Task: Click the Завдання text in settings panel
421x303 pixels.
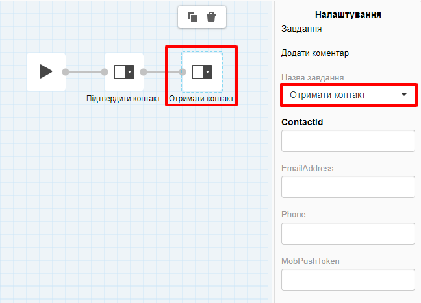Action: tap(301, 29)
